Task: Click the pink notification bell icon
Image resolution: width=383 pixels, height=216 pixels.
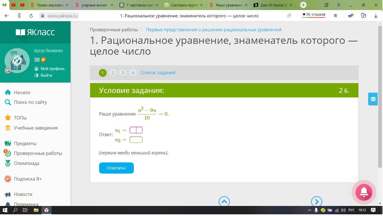Action: (364, 192)
